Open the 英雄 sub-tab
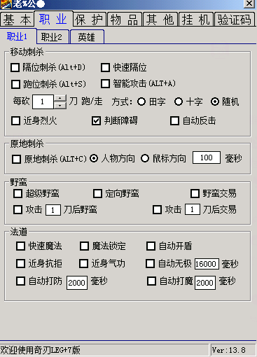The image size is (257, 357). [87, 37]
